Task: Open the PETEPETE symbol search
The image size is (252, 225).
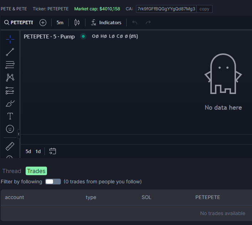Action: pyautogui.click(x=19, y=22)
